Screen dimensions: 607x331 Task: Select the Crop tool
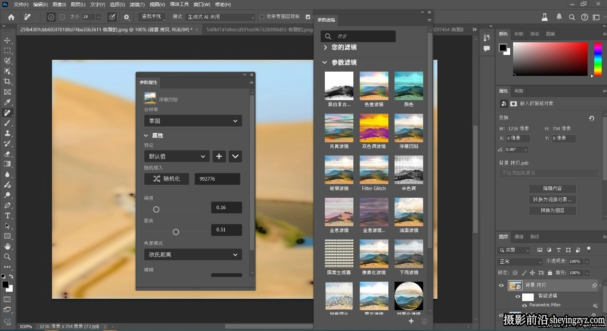tap(7, 82)
